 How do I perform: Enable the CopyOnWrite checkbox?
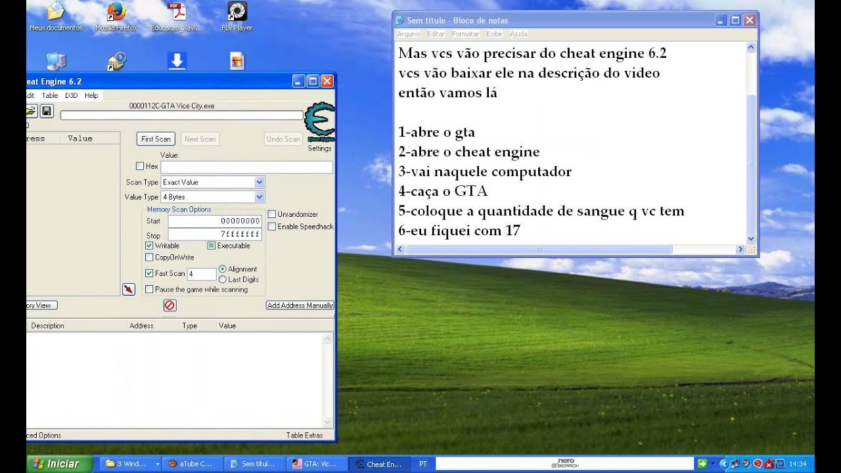tap(149, 258)
